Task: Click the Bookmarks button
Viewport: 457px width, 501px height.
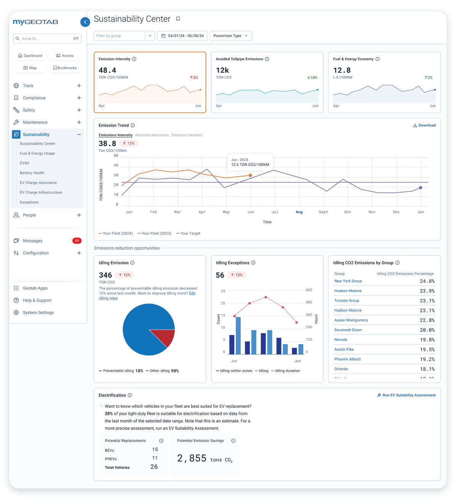Action: click(x=65, y=68)
